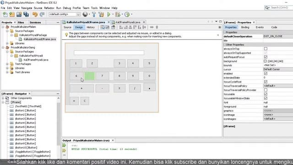
Task: Open the focusTraversalPolicy default dropdown
Action: (278, 86)
